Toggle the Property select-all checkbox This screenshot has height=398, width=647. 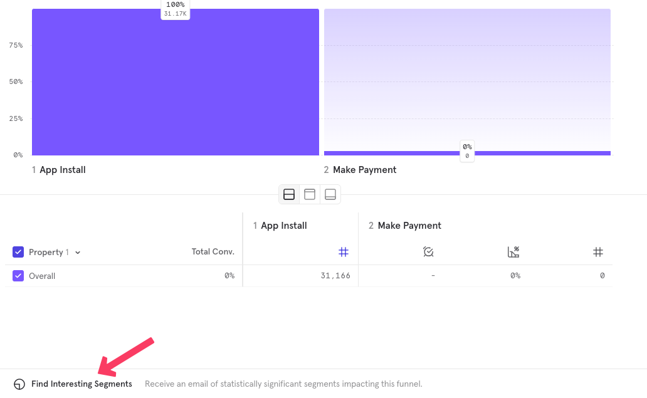click(18, 252)
